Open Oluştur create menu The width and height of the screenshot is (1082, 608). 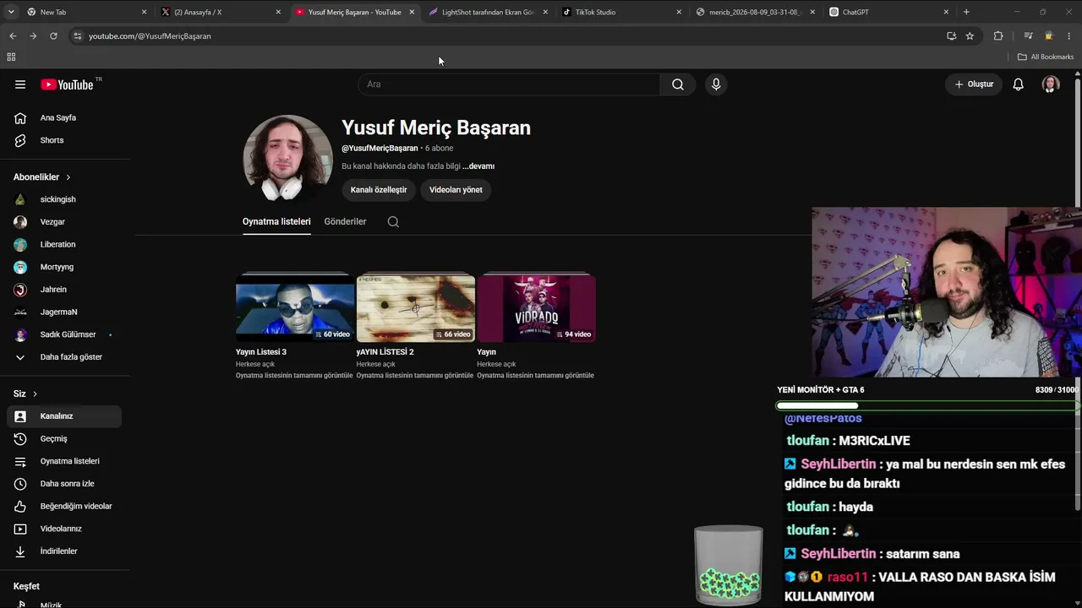point(974,84)
